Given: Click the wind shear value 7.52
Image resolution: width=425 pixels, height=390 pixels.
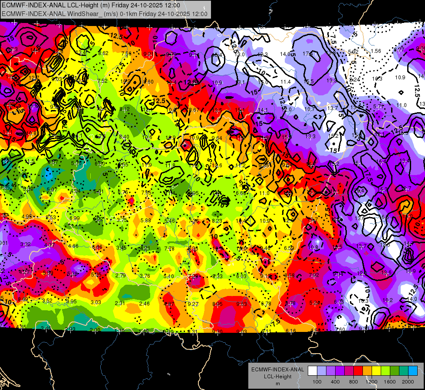Looking at the screenshot, I should pos(102,81).
